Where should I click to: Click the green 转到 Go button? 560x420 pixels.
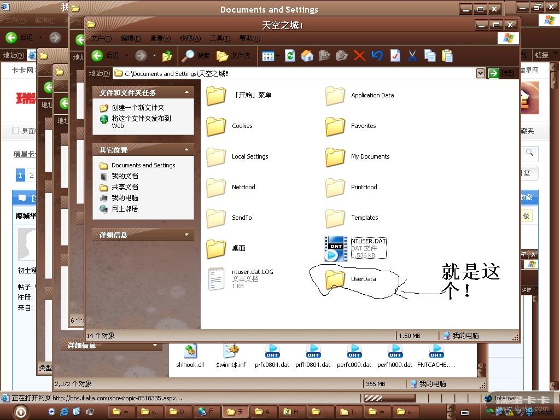coord(501,74)
